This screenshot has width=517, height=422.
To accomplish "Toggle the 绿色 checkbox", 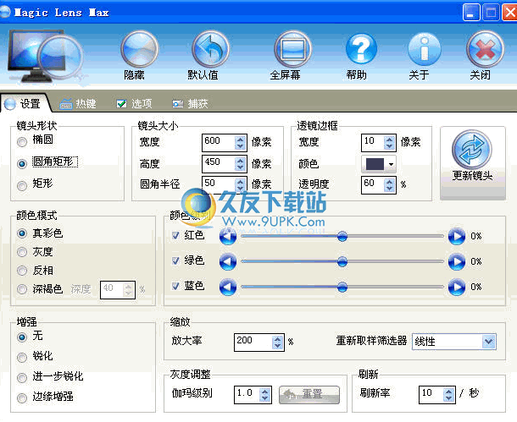I will point(175,260).
